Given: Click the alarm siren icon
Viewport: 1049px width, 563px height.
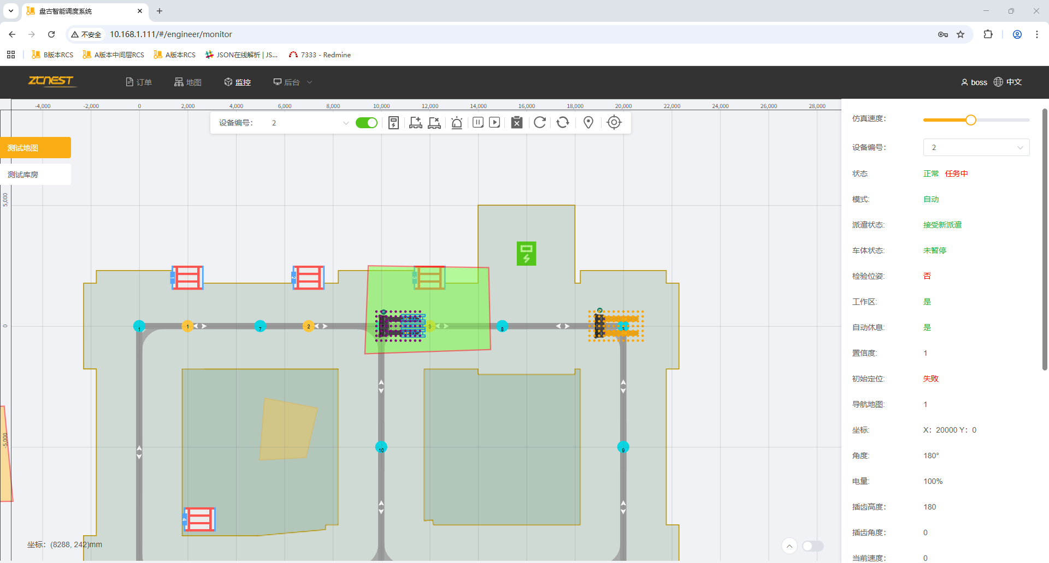Looking at the screenshot, I should (x=457, y=123).
